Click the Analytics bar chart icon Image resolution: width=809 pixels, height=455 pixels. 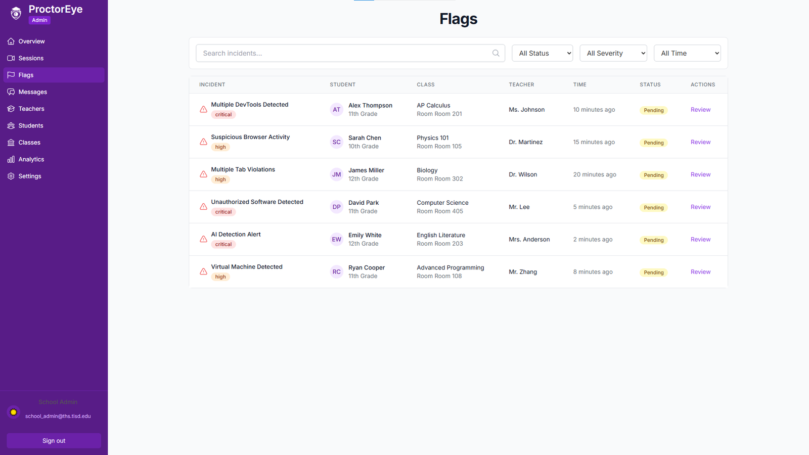[x=11, y=159]
